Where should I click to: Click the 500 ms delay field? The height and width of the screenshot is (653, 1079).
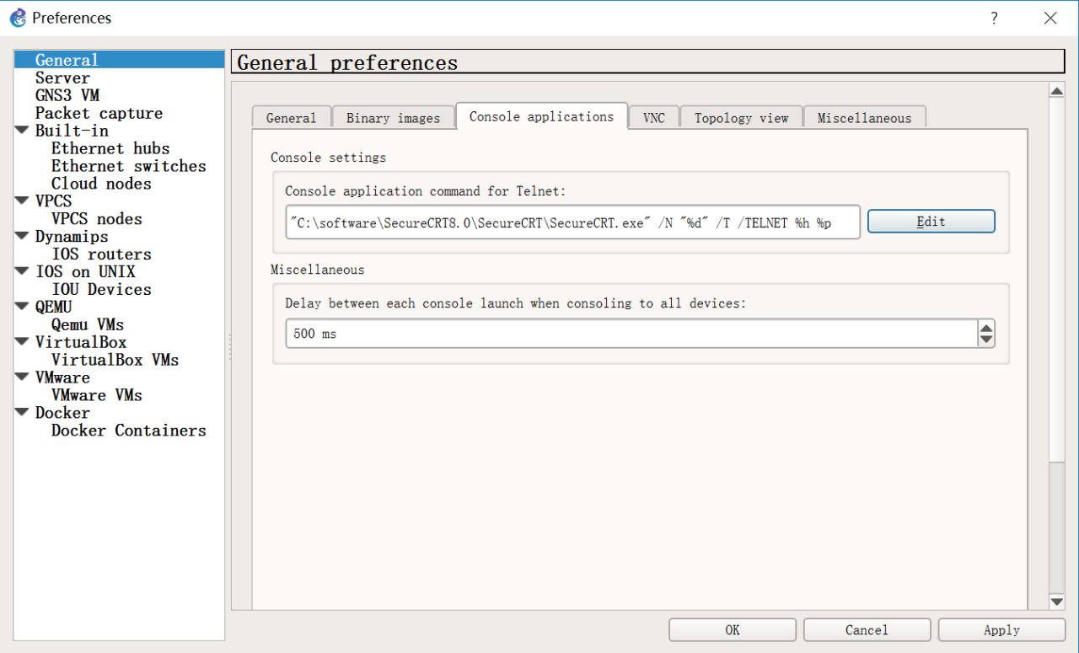tap(631, 334)
